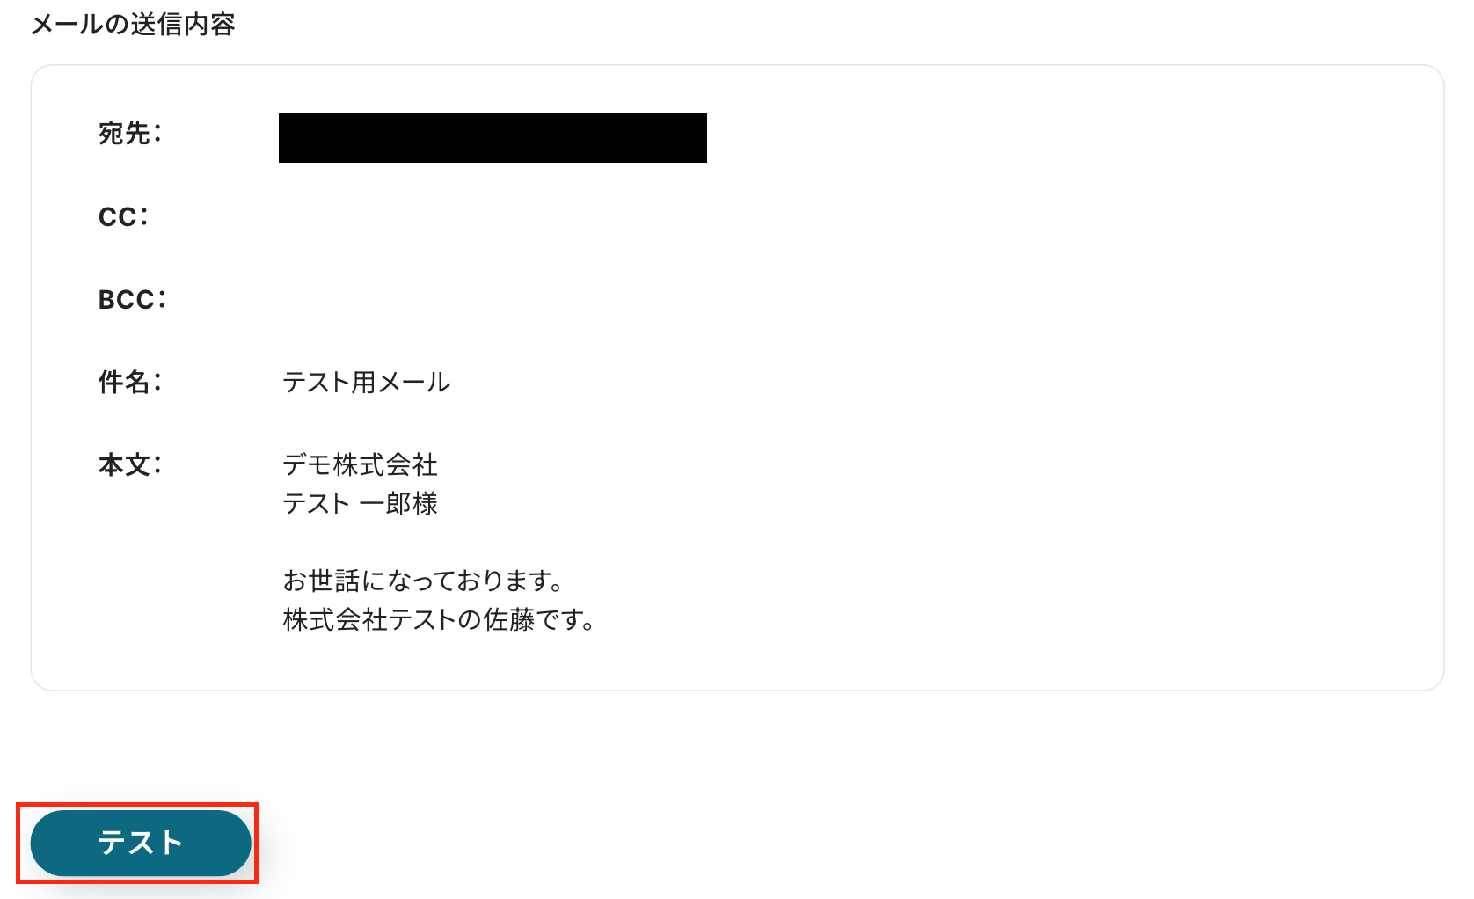Click the メールの送信内容 heading
1474x899 pixels.
133,24
